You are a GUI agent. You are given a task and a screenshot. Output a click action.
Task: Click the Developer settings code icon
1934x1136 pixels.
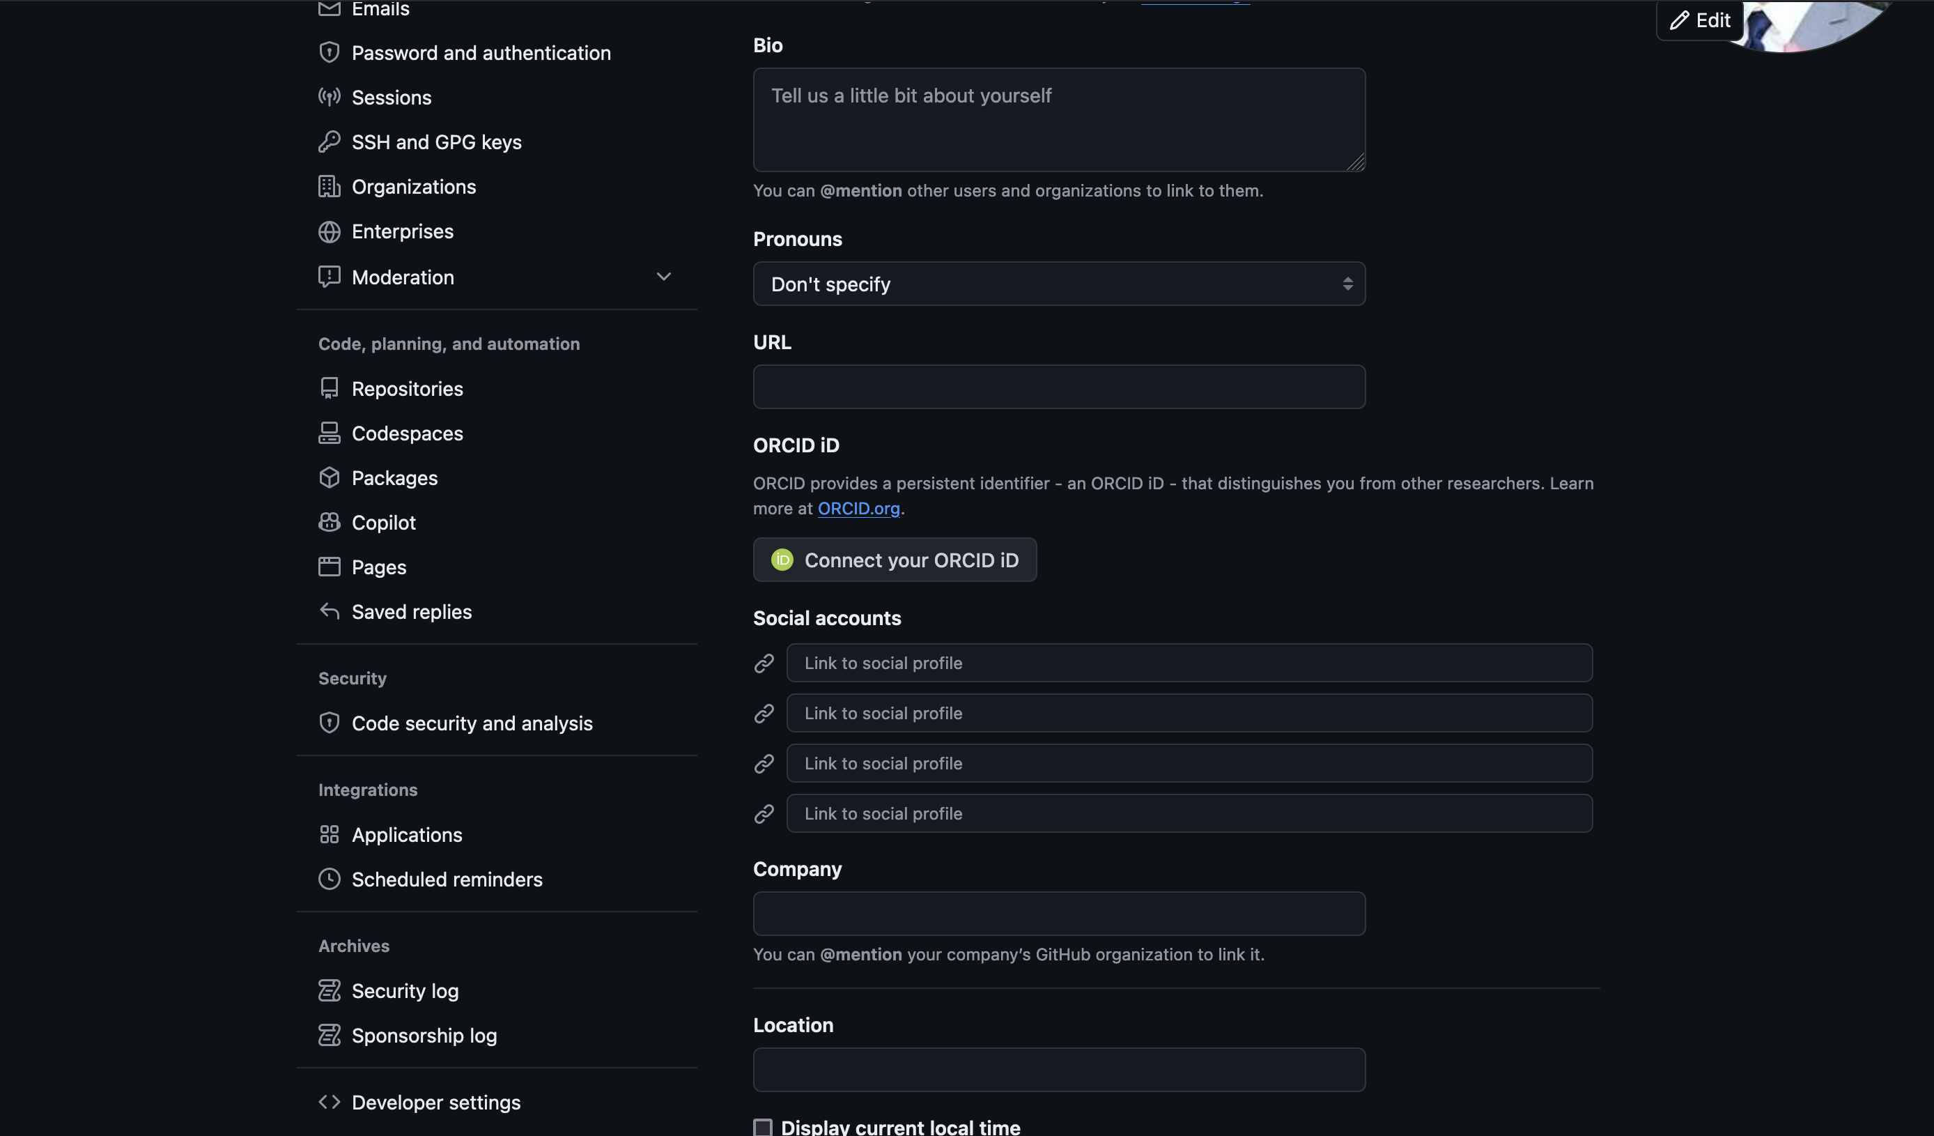330,1103
